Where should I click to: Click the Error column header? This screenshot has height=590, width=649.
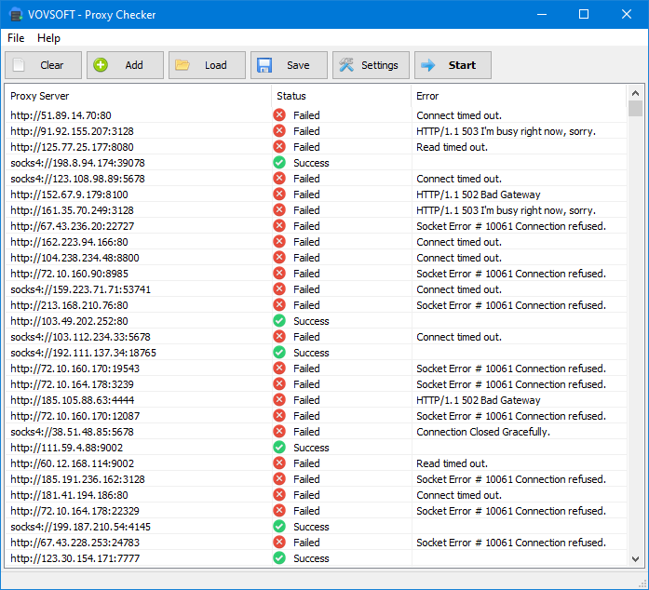(519, 96)
